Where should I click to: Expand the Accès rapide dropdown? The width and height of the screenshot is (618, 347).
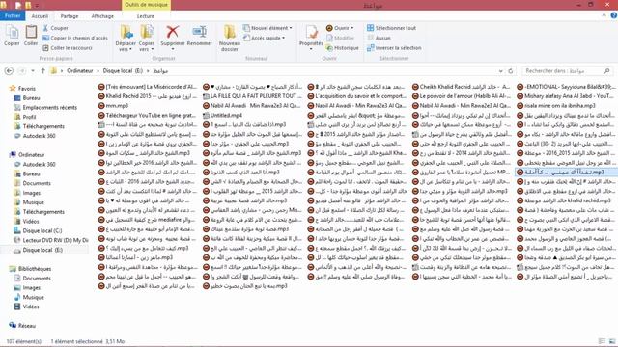pyautogui.click(x=264, y=38)
